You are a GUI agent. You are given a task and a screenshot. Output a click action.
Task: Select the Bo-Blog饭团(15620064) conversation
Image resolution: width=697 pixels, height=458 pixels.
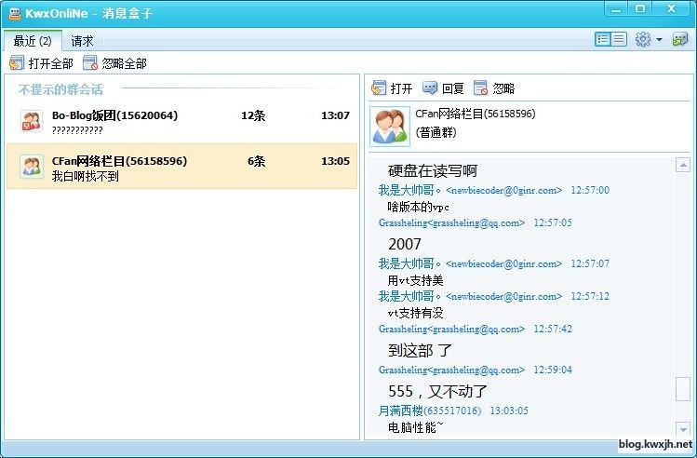click(x=181, y=121)
